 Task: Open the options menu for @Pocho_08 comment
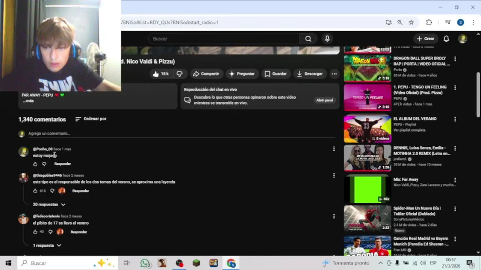tap(334, 149)
